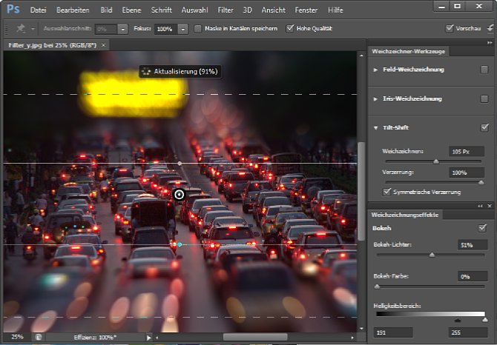Collapse the Tilt-Shift section
497x345 pixels.
[375, 128]
